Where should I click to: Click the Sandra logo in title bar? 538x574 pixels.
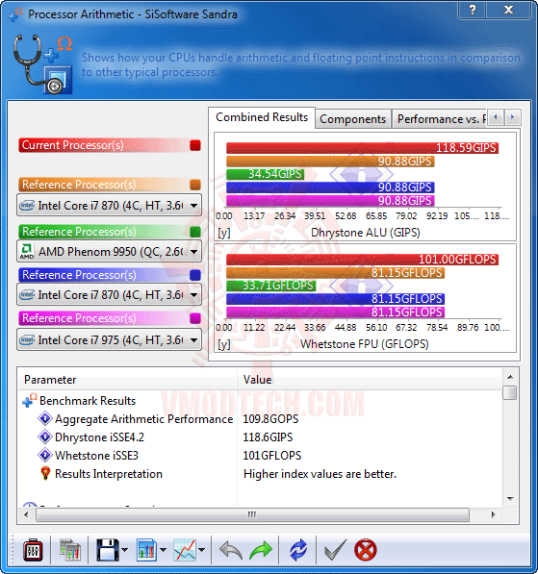click(x=16, y=14)
